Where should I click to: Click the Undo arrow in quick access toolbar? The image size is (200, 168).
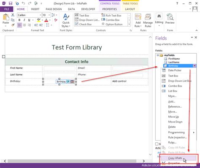click(x=23, y=3)
